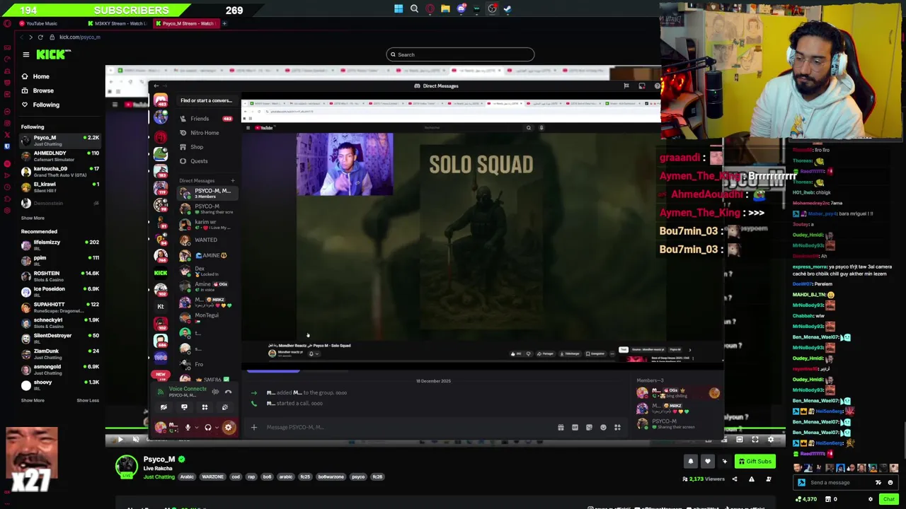Click the green Chat send button
The height and width of the screenshot is (509, 906).
coord(888,499)
